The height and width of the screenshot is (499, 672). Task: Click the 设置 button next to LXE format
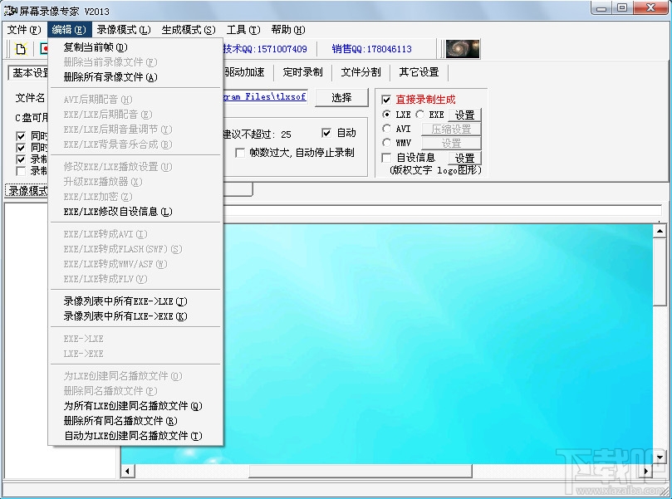point(464,115)
